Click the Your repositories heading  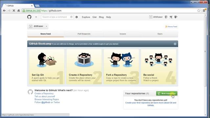click(x=137, y=93)
